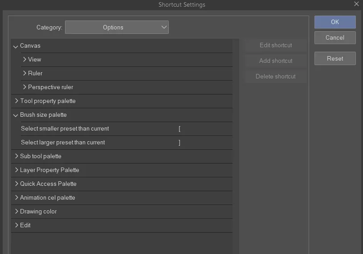Select 'Select larger preset than current' row
This screenshot has height=254, width=363.
coord(63,143)
